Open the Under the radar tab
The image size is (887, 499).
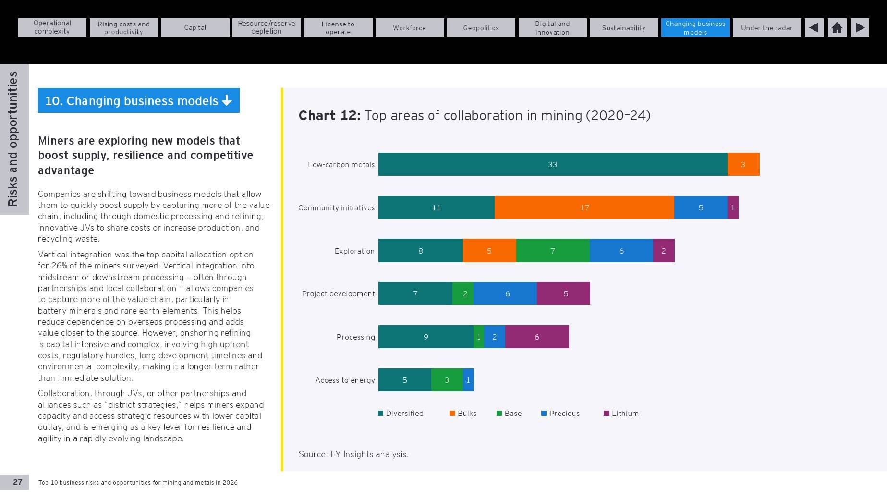tap(767, 28)
